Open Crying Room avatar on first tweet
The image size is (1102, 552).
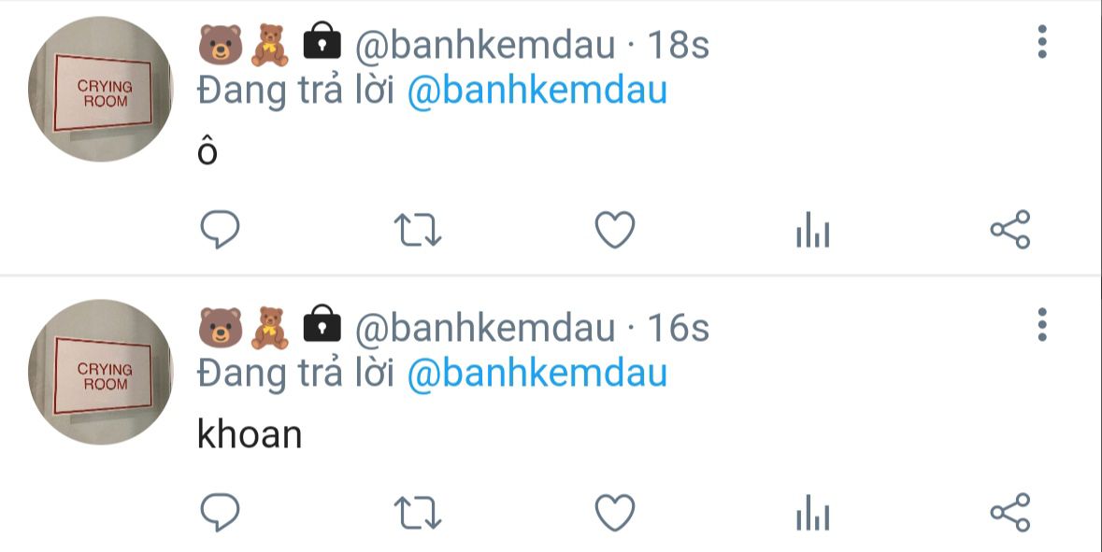[x=101, y=89]
